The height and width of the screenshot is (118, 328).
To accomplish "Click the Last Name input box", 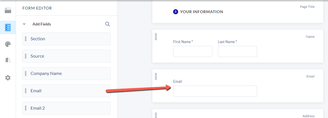I will (x=238, y=51).
